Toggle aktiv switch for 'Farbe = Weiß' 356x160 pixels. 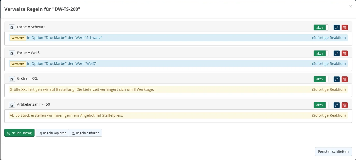coord(321,53)
